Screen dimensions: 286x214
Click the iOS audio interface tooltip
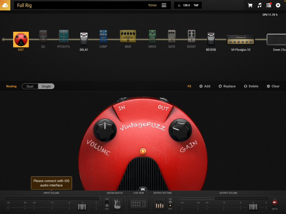[51, 183]
